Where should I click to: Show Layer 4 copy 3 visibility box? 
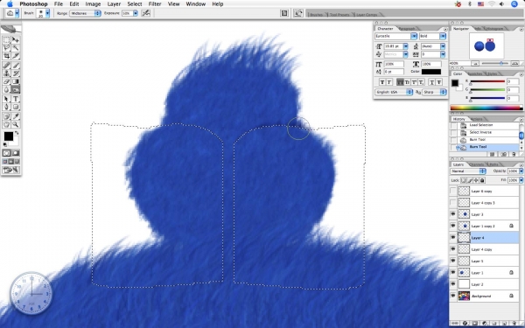(x=453, y=203)
